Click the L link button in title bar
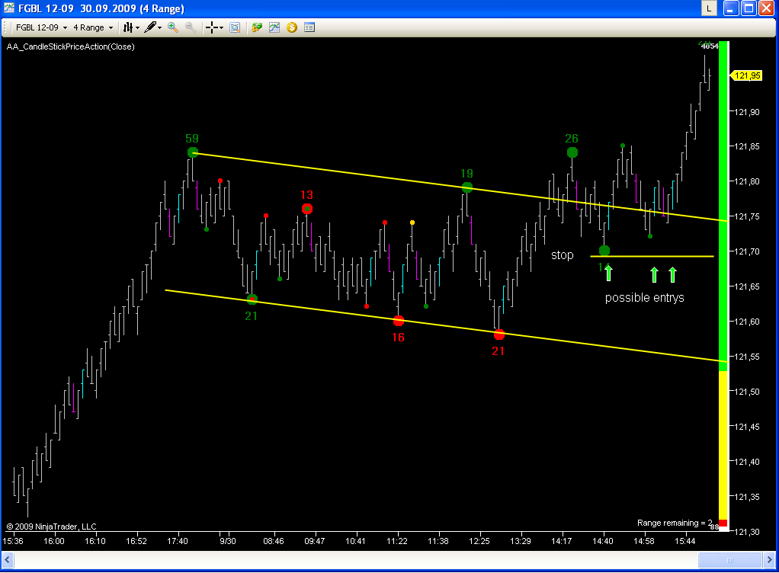779x573 pixels. (x=708, y=8)
